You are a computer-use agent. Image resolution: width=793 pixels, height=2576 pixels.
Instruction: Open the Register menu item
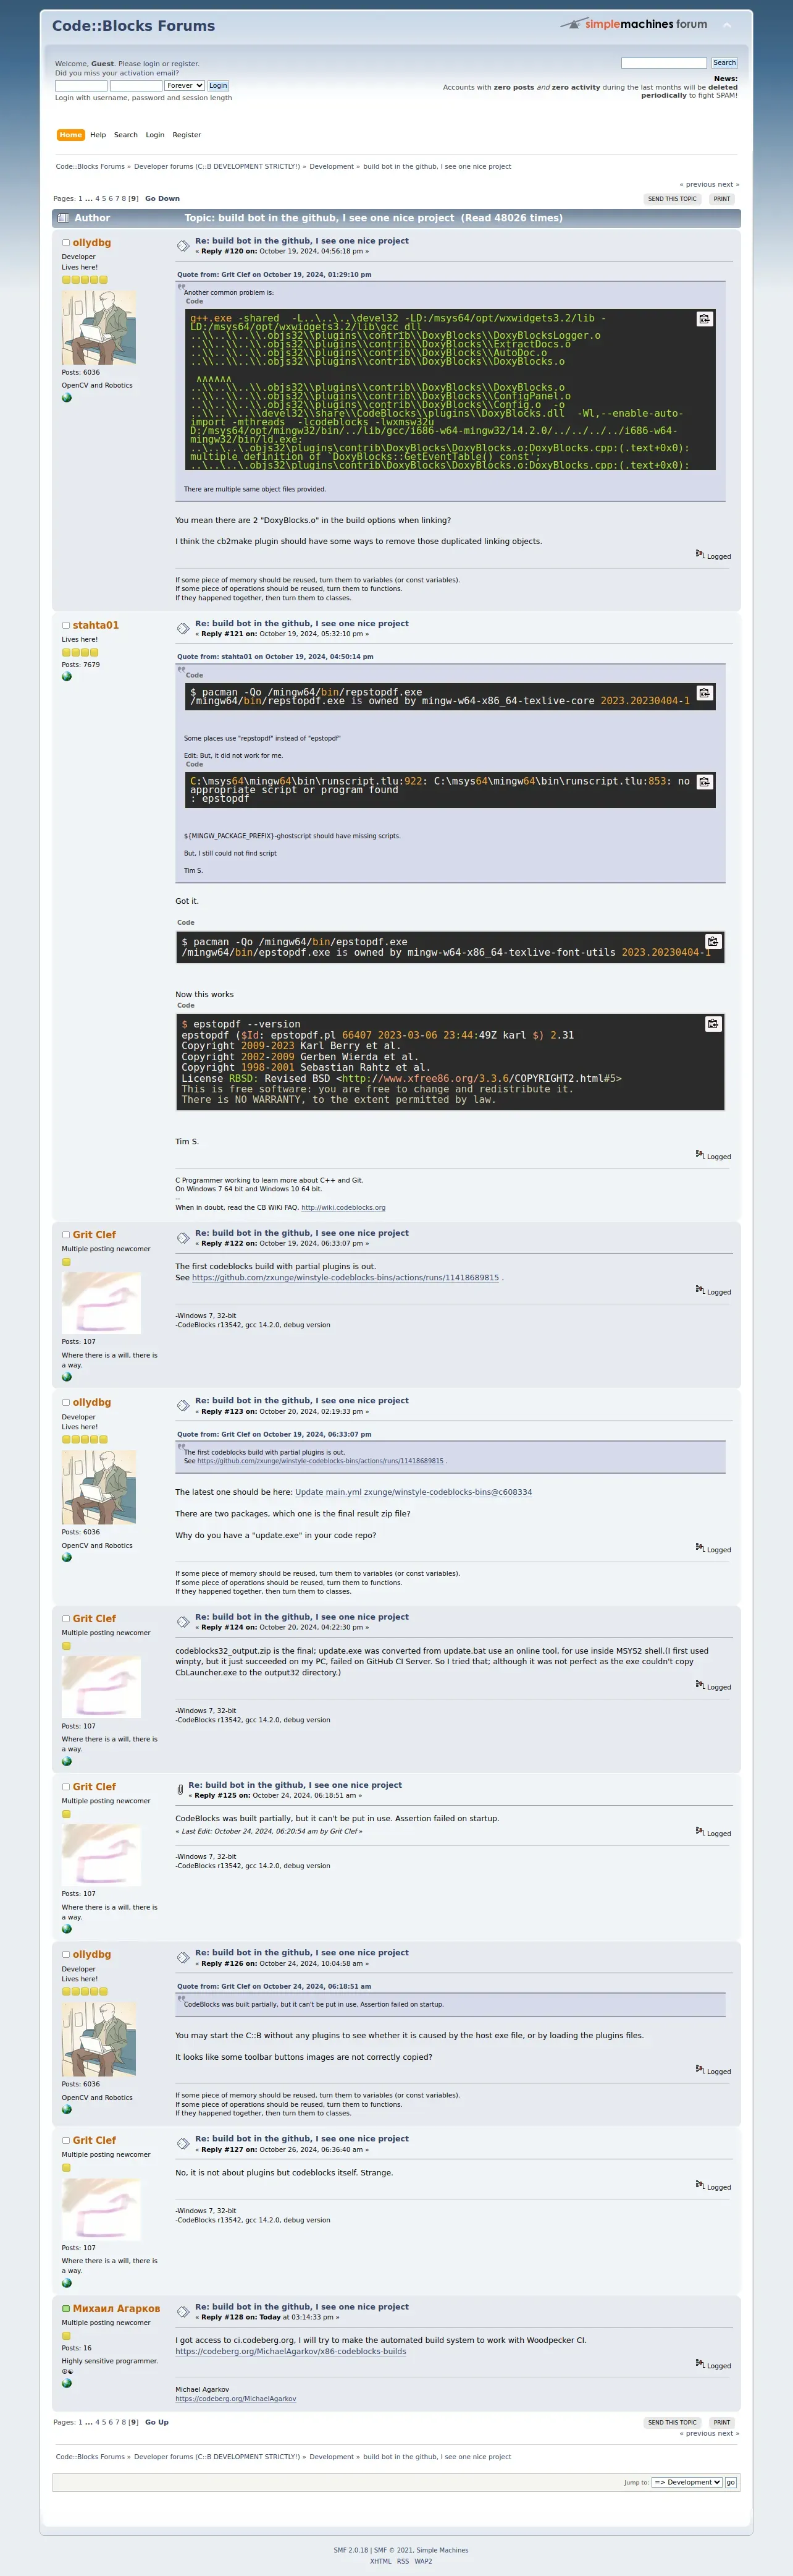tap(187, 135)
